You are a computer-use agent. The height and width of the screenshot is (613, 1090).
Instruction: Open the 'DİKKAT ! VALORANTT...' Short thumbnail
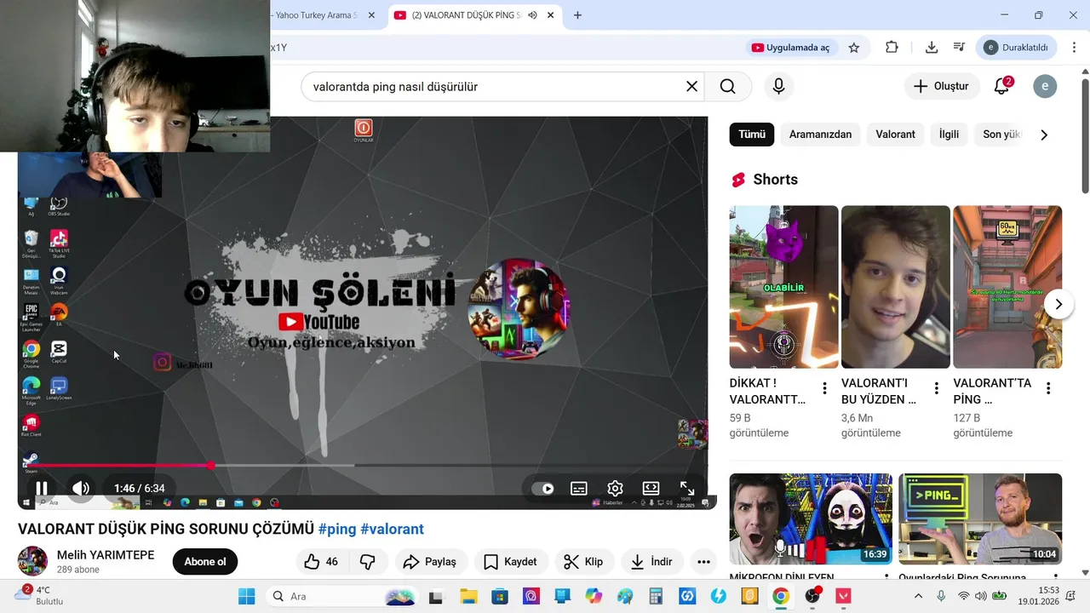pos(783,287)
